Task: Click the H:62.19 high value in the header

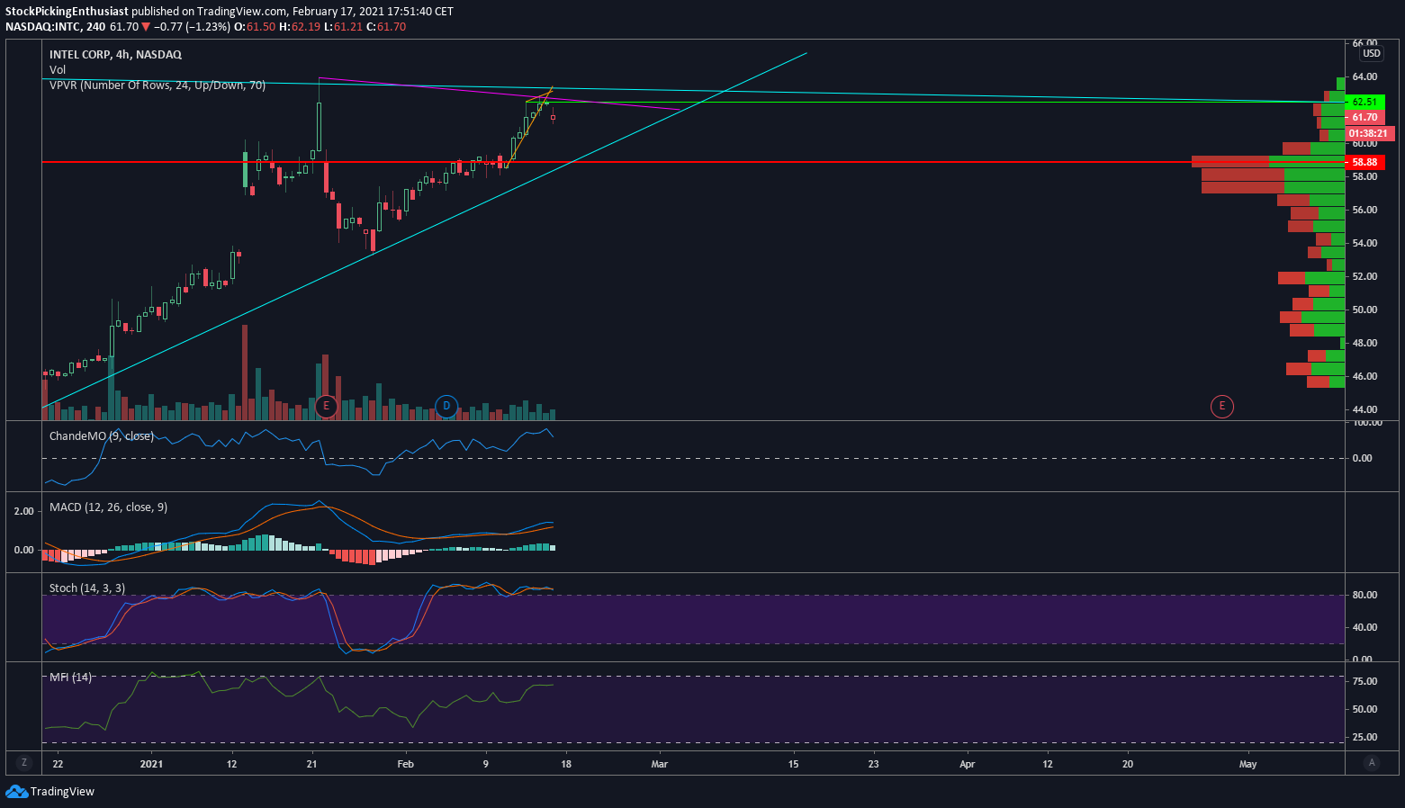Action: (300, 27)
